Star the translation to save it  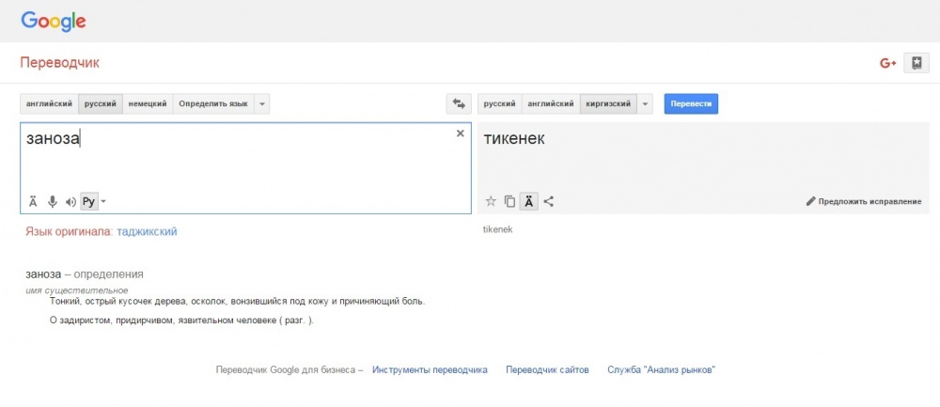(491, 201)
